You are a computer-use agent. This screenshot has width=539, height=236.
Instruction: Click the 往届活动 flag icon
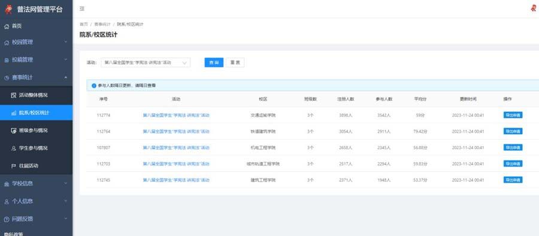coord(14,166)
